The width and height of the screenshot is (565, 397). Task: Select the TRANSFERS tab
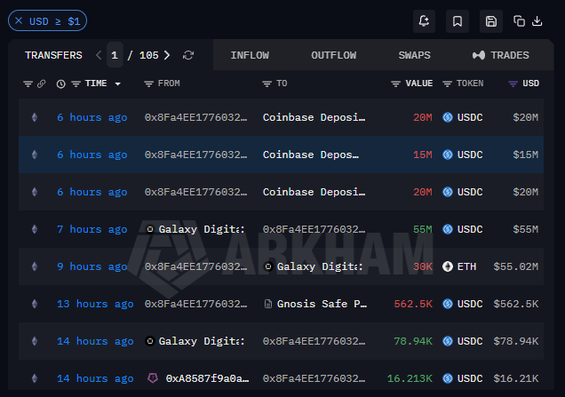point(53,55)
